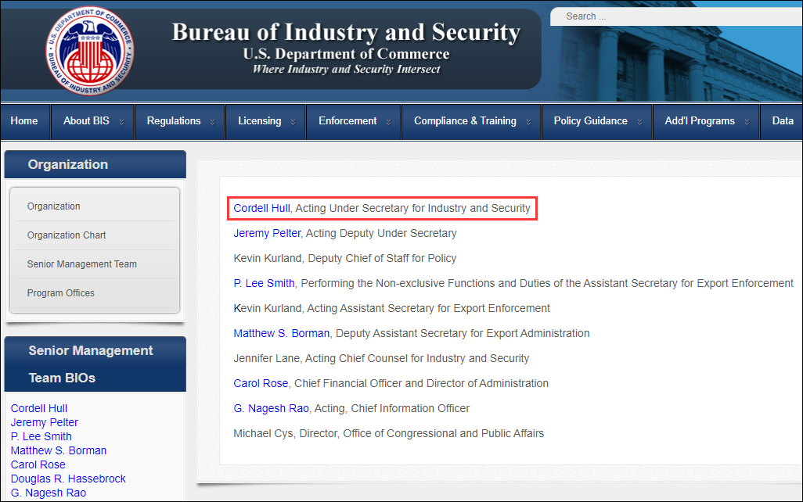Expand the About BIS dropdown arrow
The width and height of the screenshot is (803, 502).
122,122
